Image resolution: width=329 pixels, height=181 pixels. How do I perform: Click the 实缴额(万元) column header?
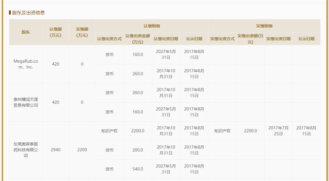pos(82,32)
